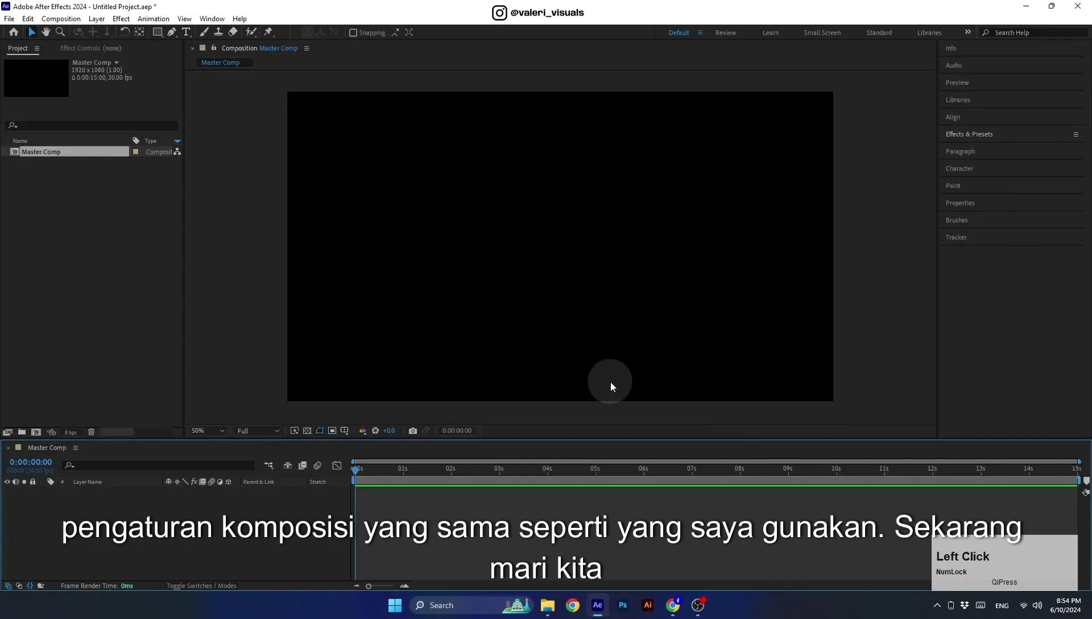Adjust the timeline zoom slider
Image resolution: width=1092 pixels, height=619 pixels.
[380, 586]
